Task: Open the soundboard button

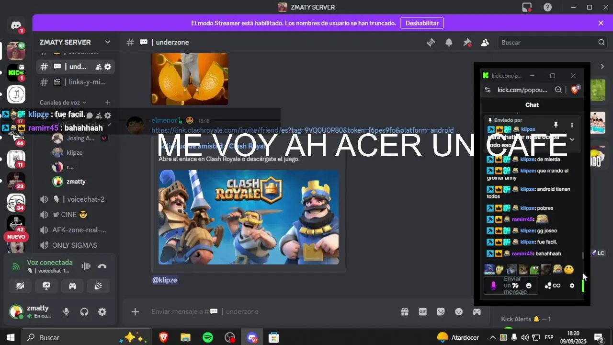Action: click(98, 286)
